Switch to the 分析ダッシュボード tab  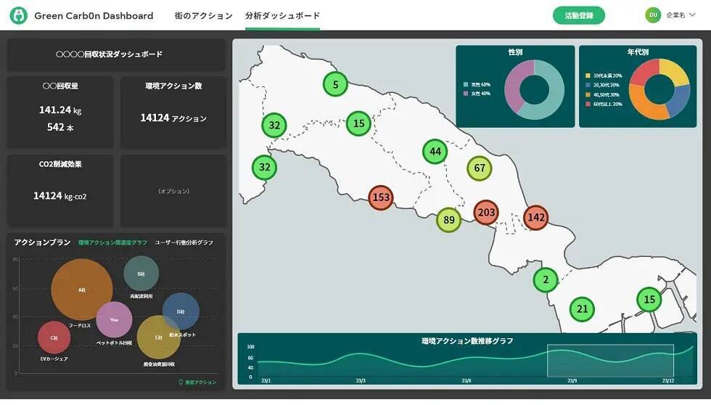click(x=282, y=15)
